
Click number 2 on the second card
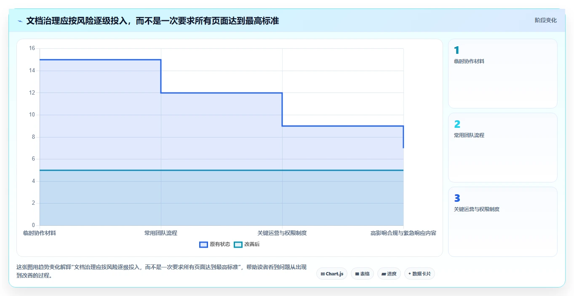click(457, 124)
